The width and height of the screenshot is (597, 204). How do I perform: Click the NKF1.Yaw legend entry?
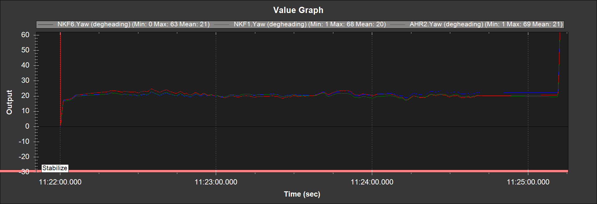tap(300, 24)
